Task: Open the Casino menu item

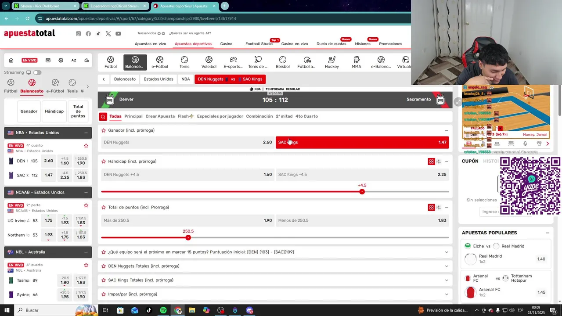Action: point(226,44)
